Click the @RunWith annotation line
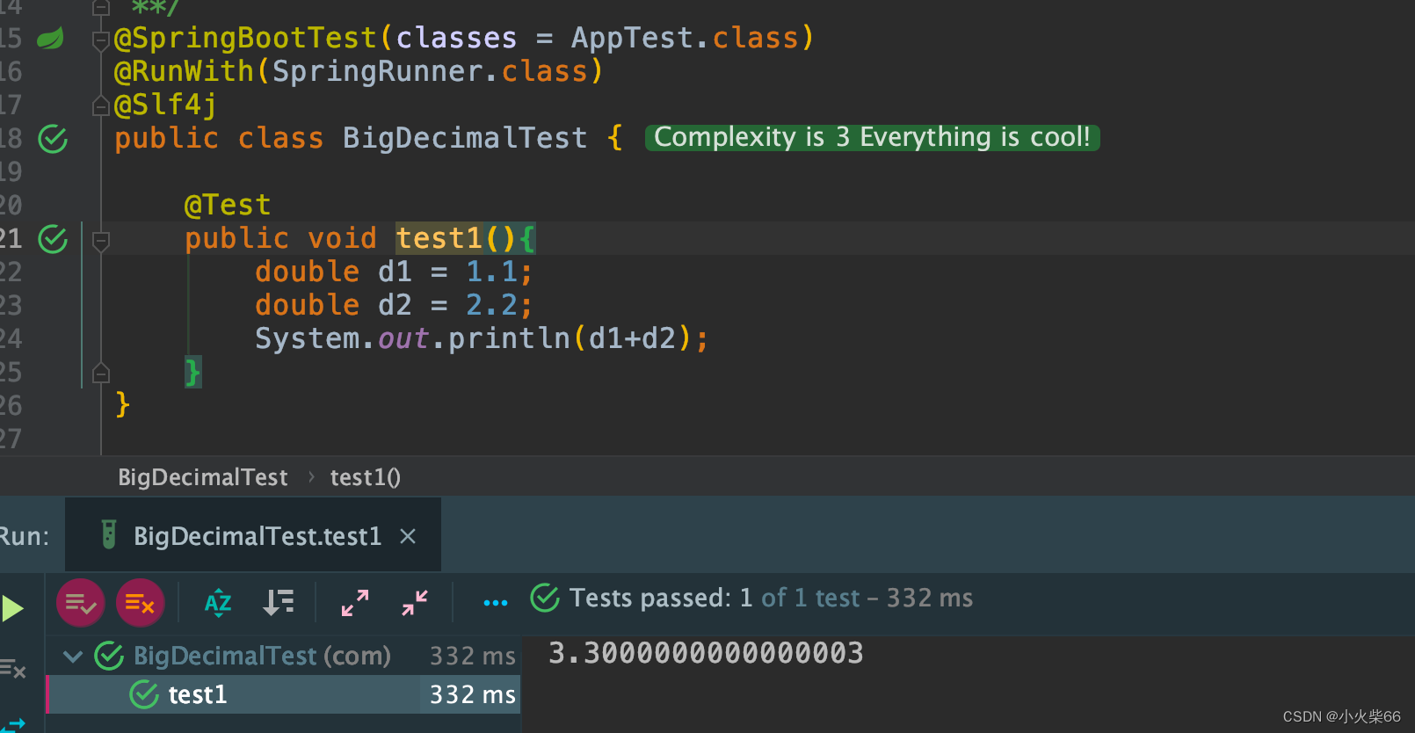The width and height of the screenshot is (1415, 733). 359,71
